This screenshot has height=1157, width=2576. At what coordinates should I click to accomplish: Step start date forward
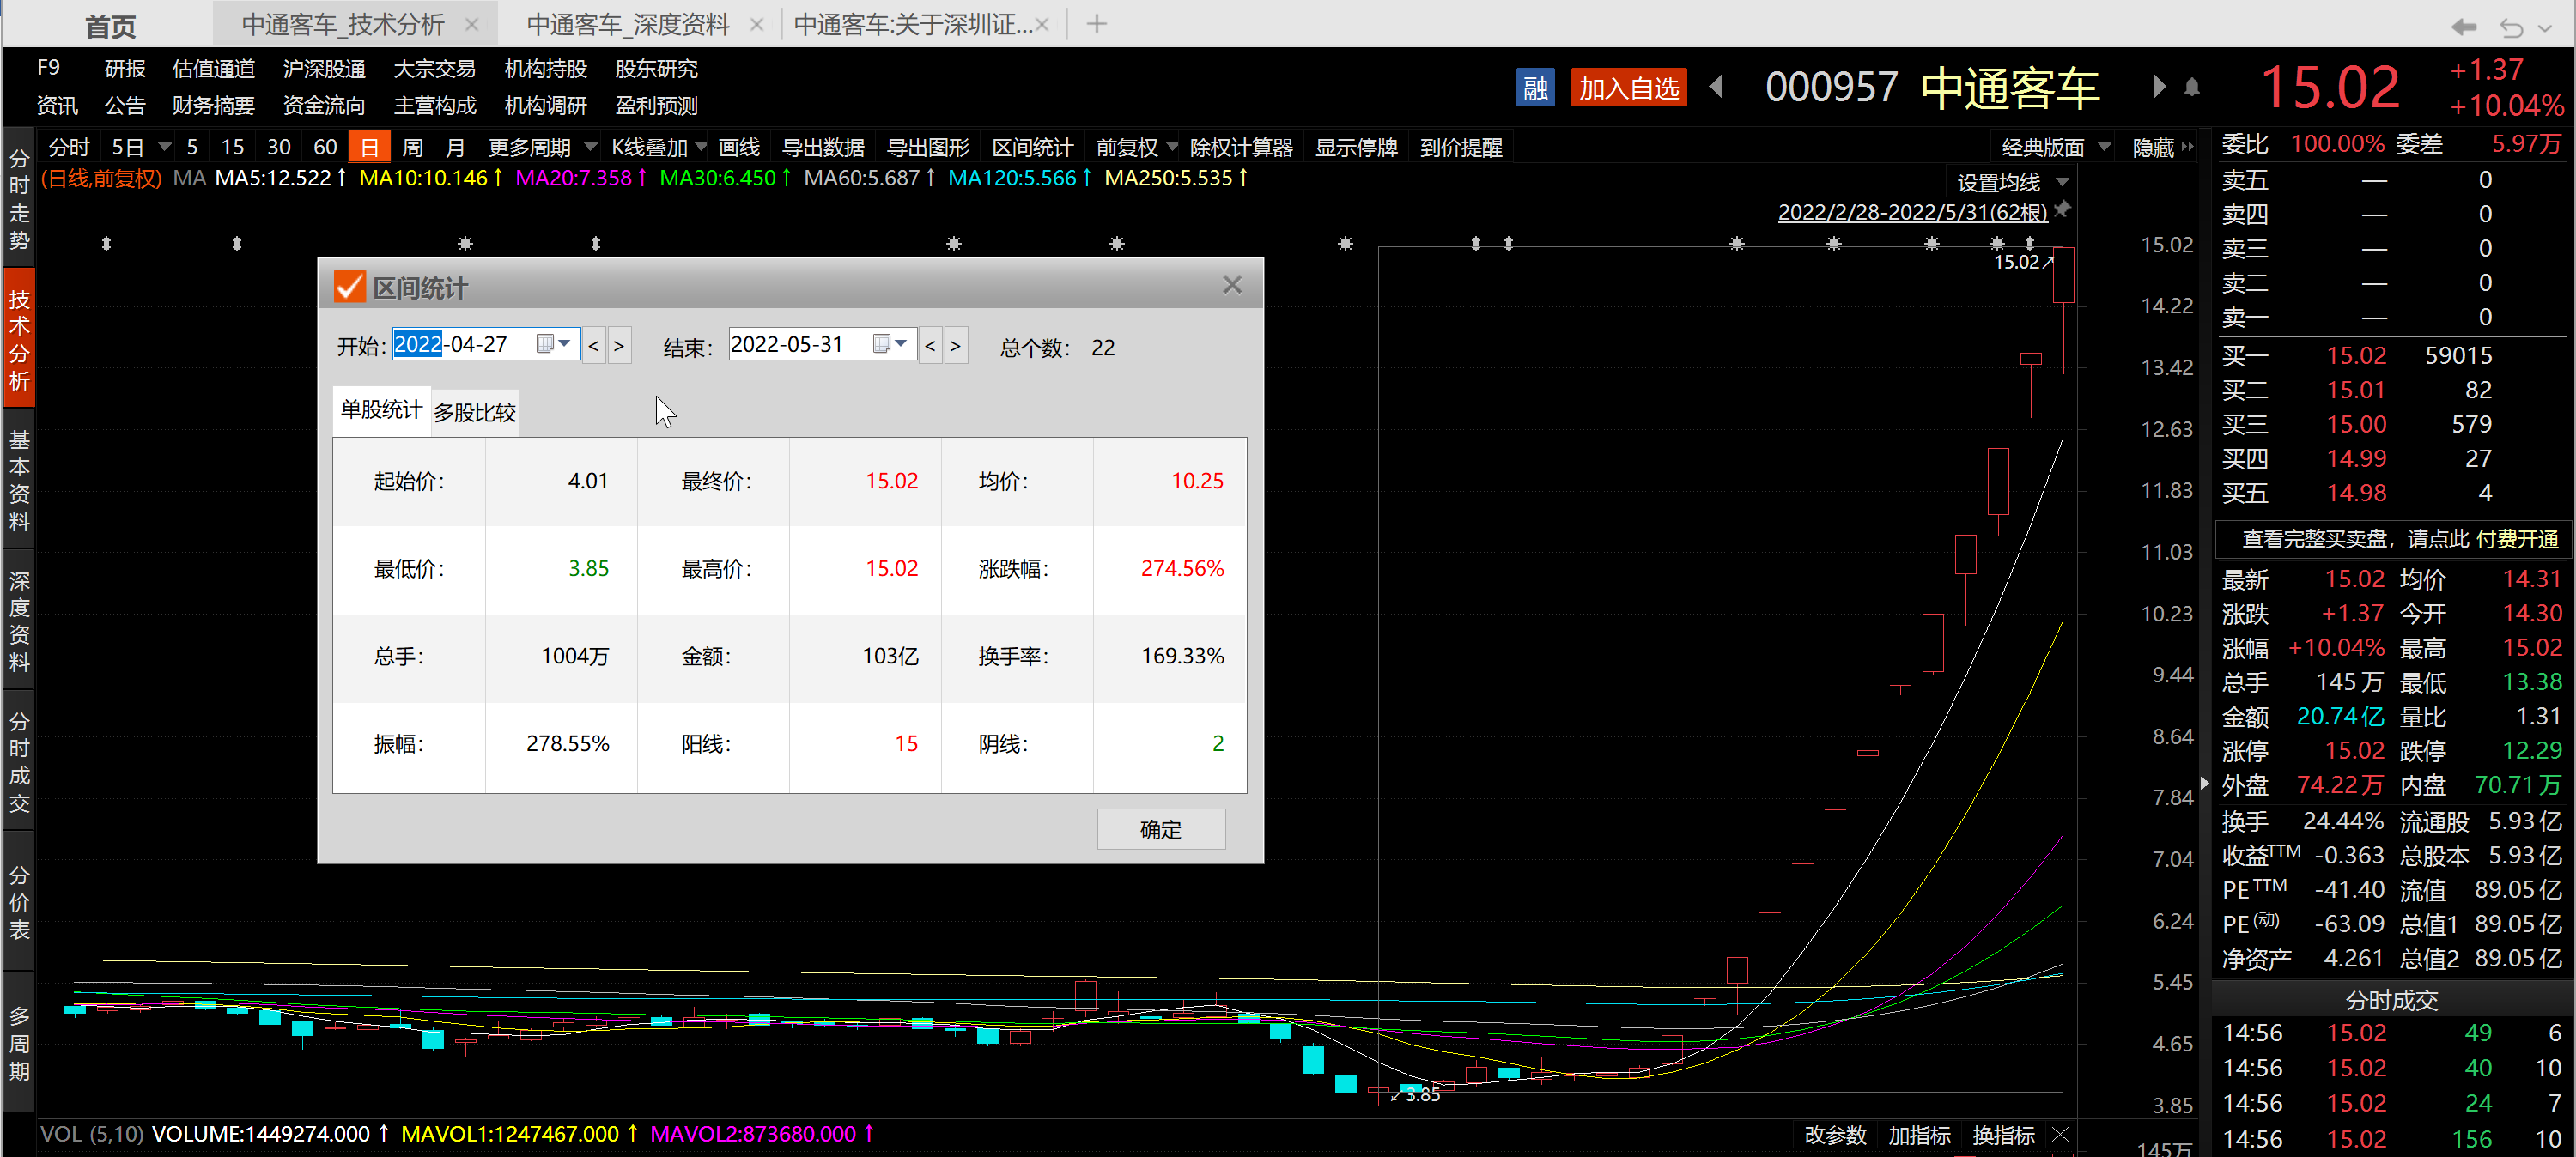tap(619, 346)
